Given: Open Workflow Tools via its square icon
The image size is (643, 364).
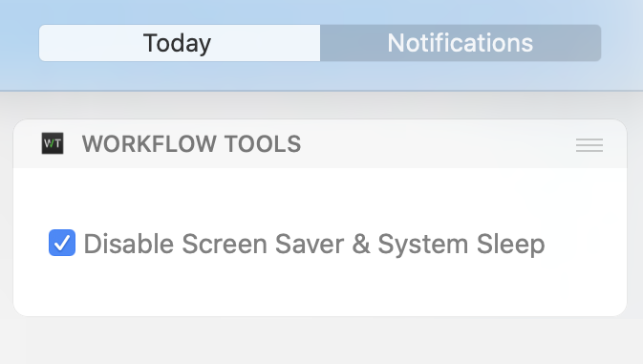Looking at the screenshot, I should [53, 143].
